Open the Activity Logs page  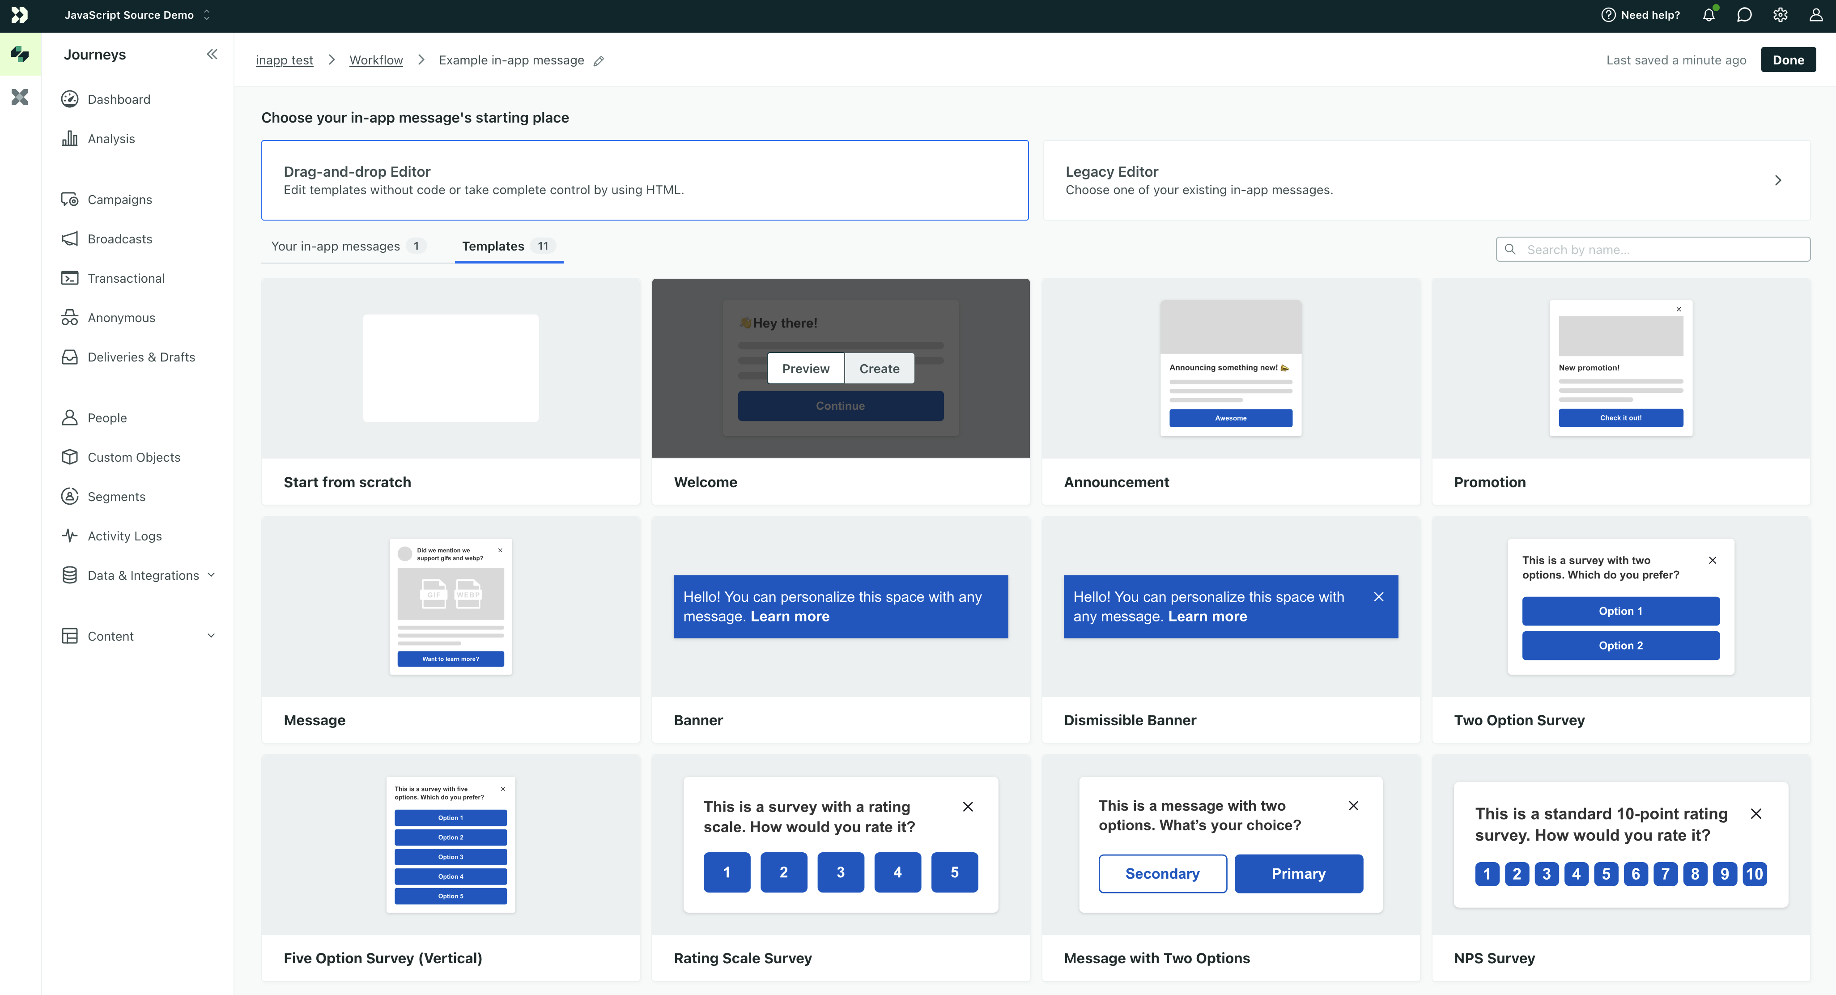124,535
